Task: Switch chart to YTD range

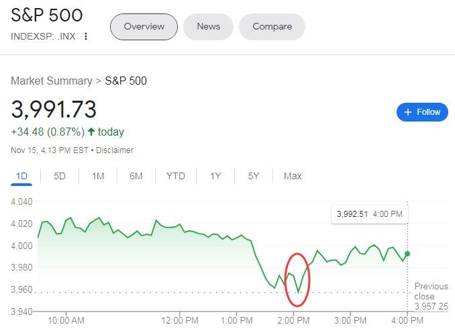Action: tap(176, 176)
